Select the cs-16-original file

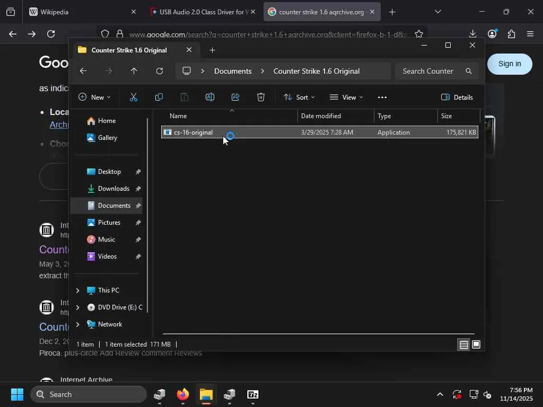319,132
